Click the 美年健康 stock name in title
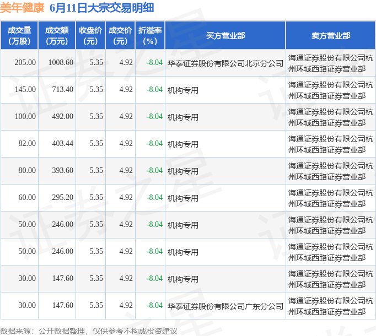 22,8
